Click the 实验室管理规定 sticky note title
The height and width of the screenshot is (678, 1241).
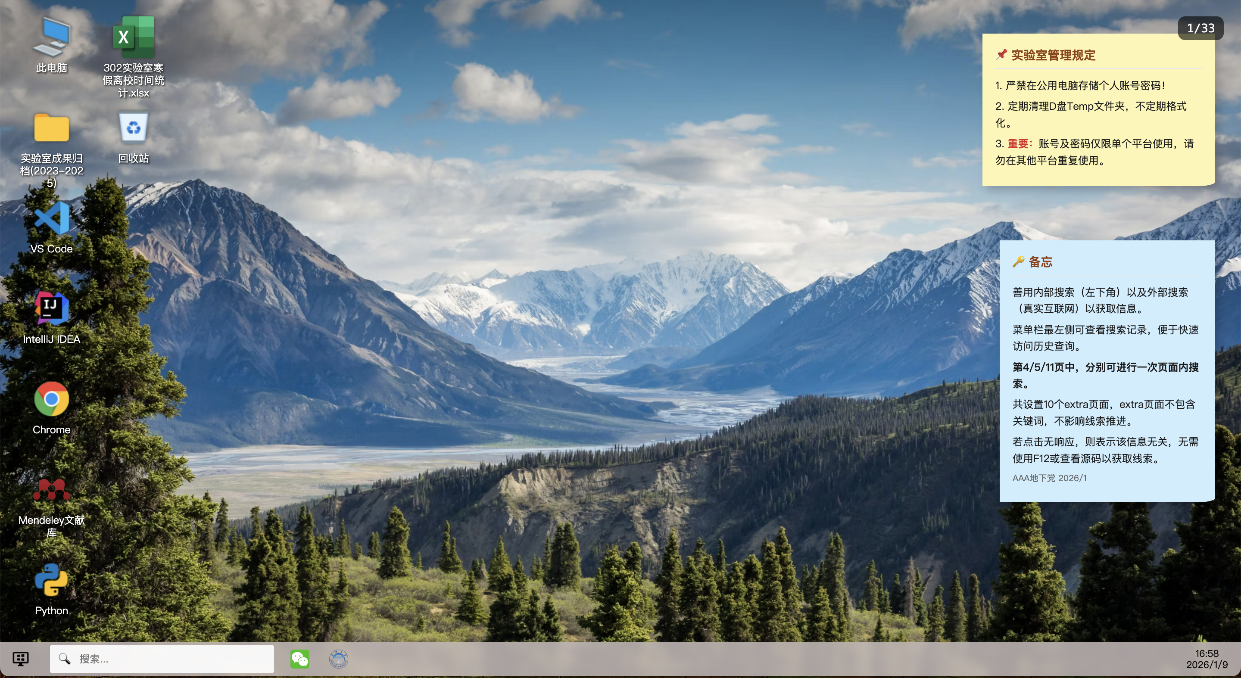[1053, 56]
